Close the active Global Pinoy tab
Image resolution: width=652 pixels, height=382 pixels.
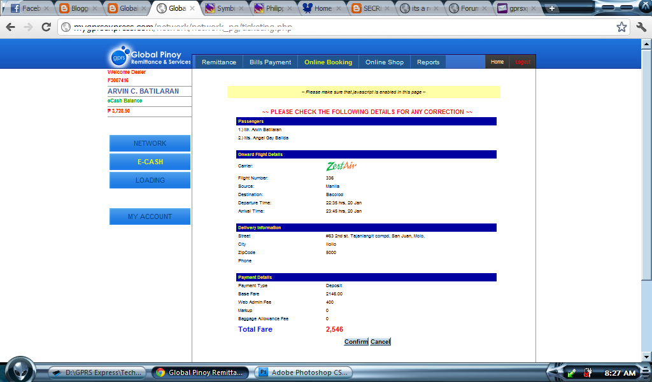point(192,8)
